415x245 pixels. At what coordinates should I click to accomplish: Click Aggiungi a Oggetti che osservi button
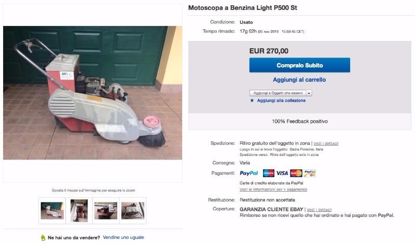(278, 93)
